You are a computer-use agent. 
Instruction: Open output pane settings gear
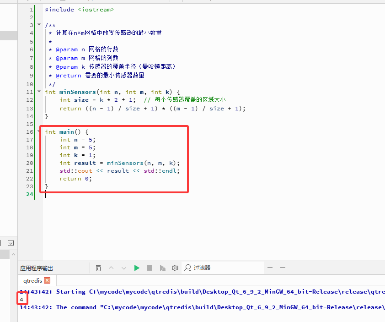point(175,268)
